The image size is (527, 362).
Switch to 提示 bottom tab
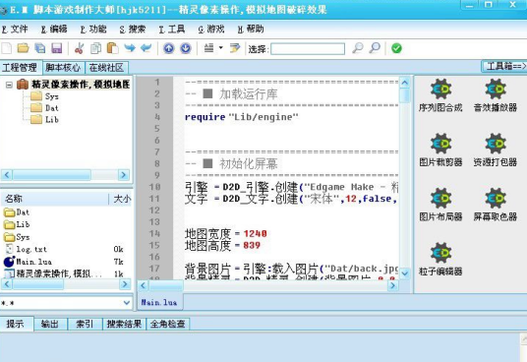pyautogui.click(x=16, y=324)
